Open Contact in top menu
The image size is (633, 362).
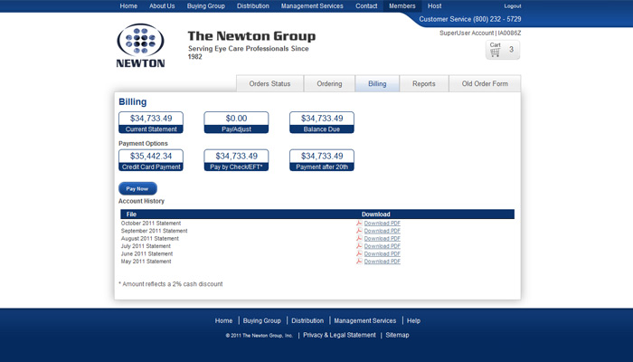click(x=366, y=6)
